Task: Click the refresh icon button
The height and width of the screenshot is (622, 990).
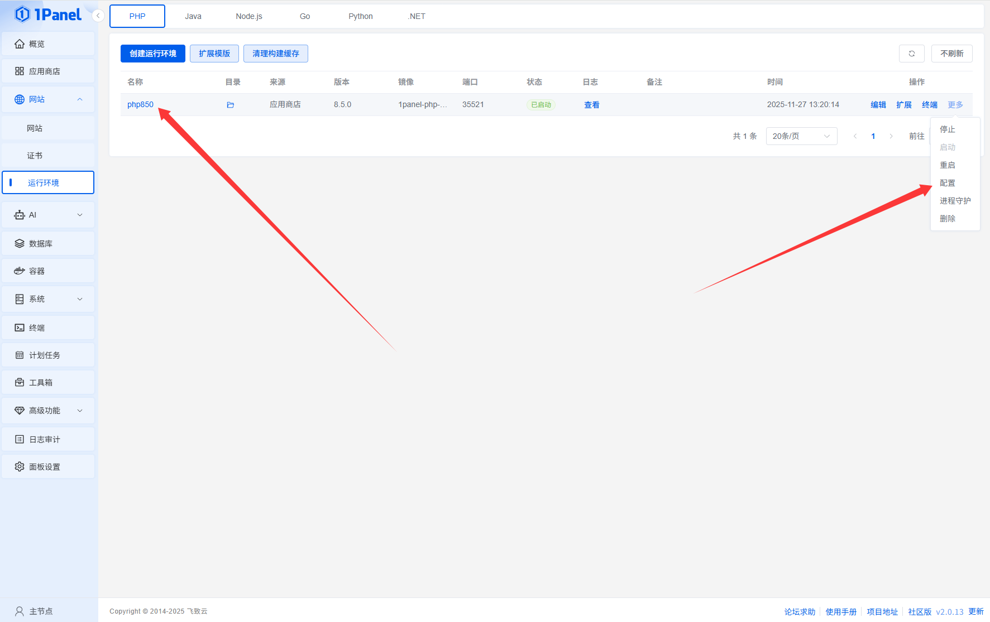Action: click(x=911, y=54)
